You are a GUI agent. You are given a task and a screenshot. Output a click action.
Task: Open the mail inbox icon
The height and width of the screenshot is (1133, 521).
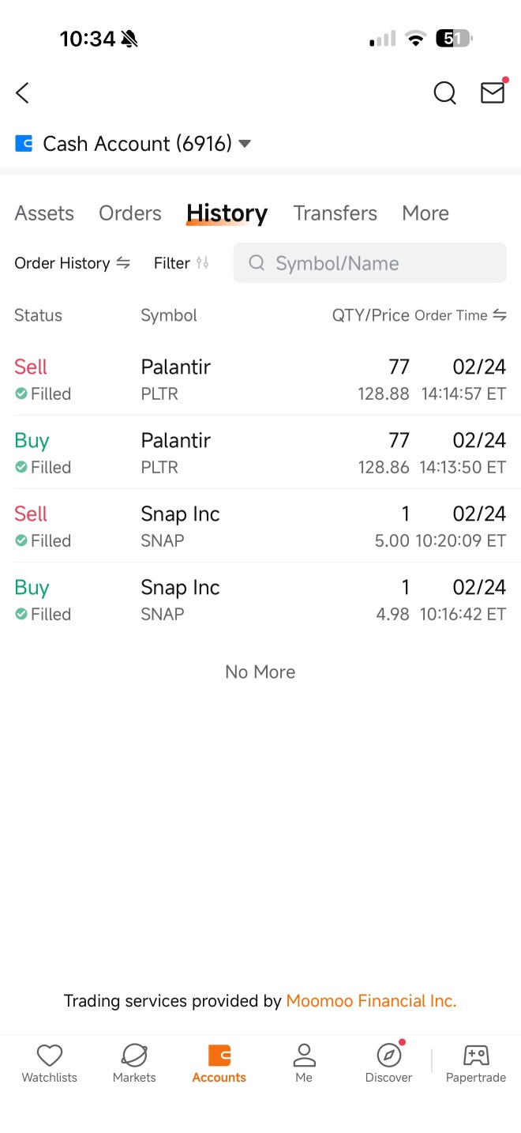pyautogui.click(x=493, y=92)
